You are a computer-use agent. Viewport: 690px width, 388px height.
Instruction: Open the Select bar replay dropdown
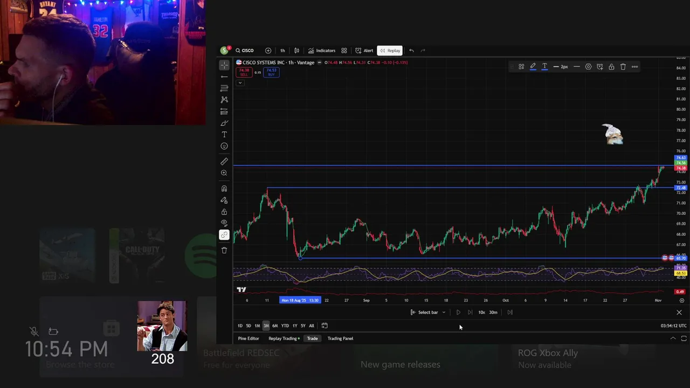[428, 312]
